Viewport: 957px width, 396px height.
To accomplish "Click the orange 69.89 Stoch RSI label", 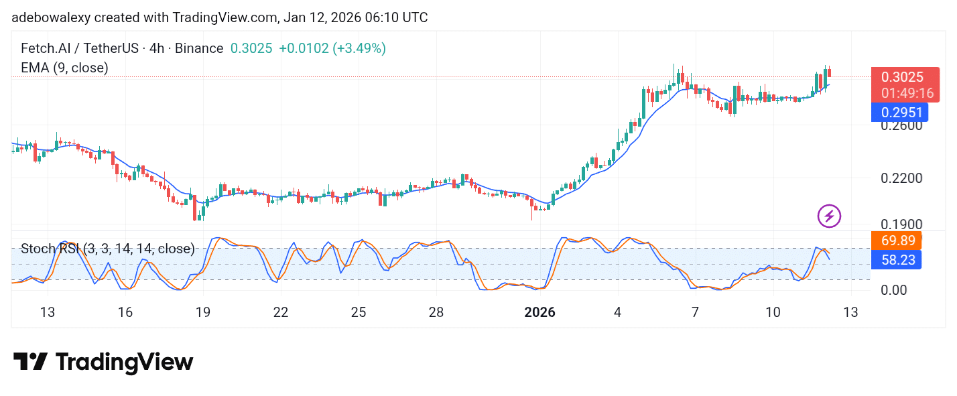I will [x=896, y=240].
